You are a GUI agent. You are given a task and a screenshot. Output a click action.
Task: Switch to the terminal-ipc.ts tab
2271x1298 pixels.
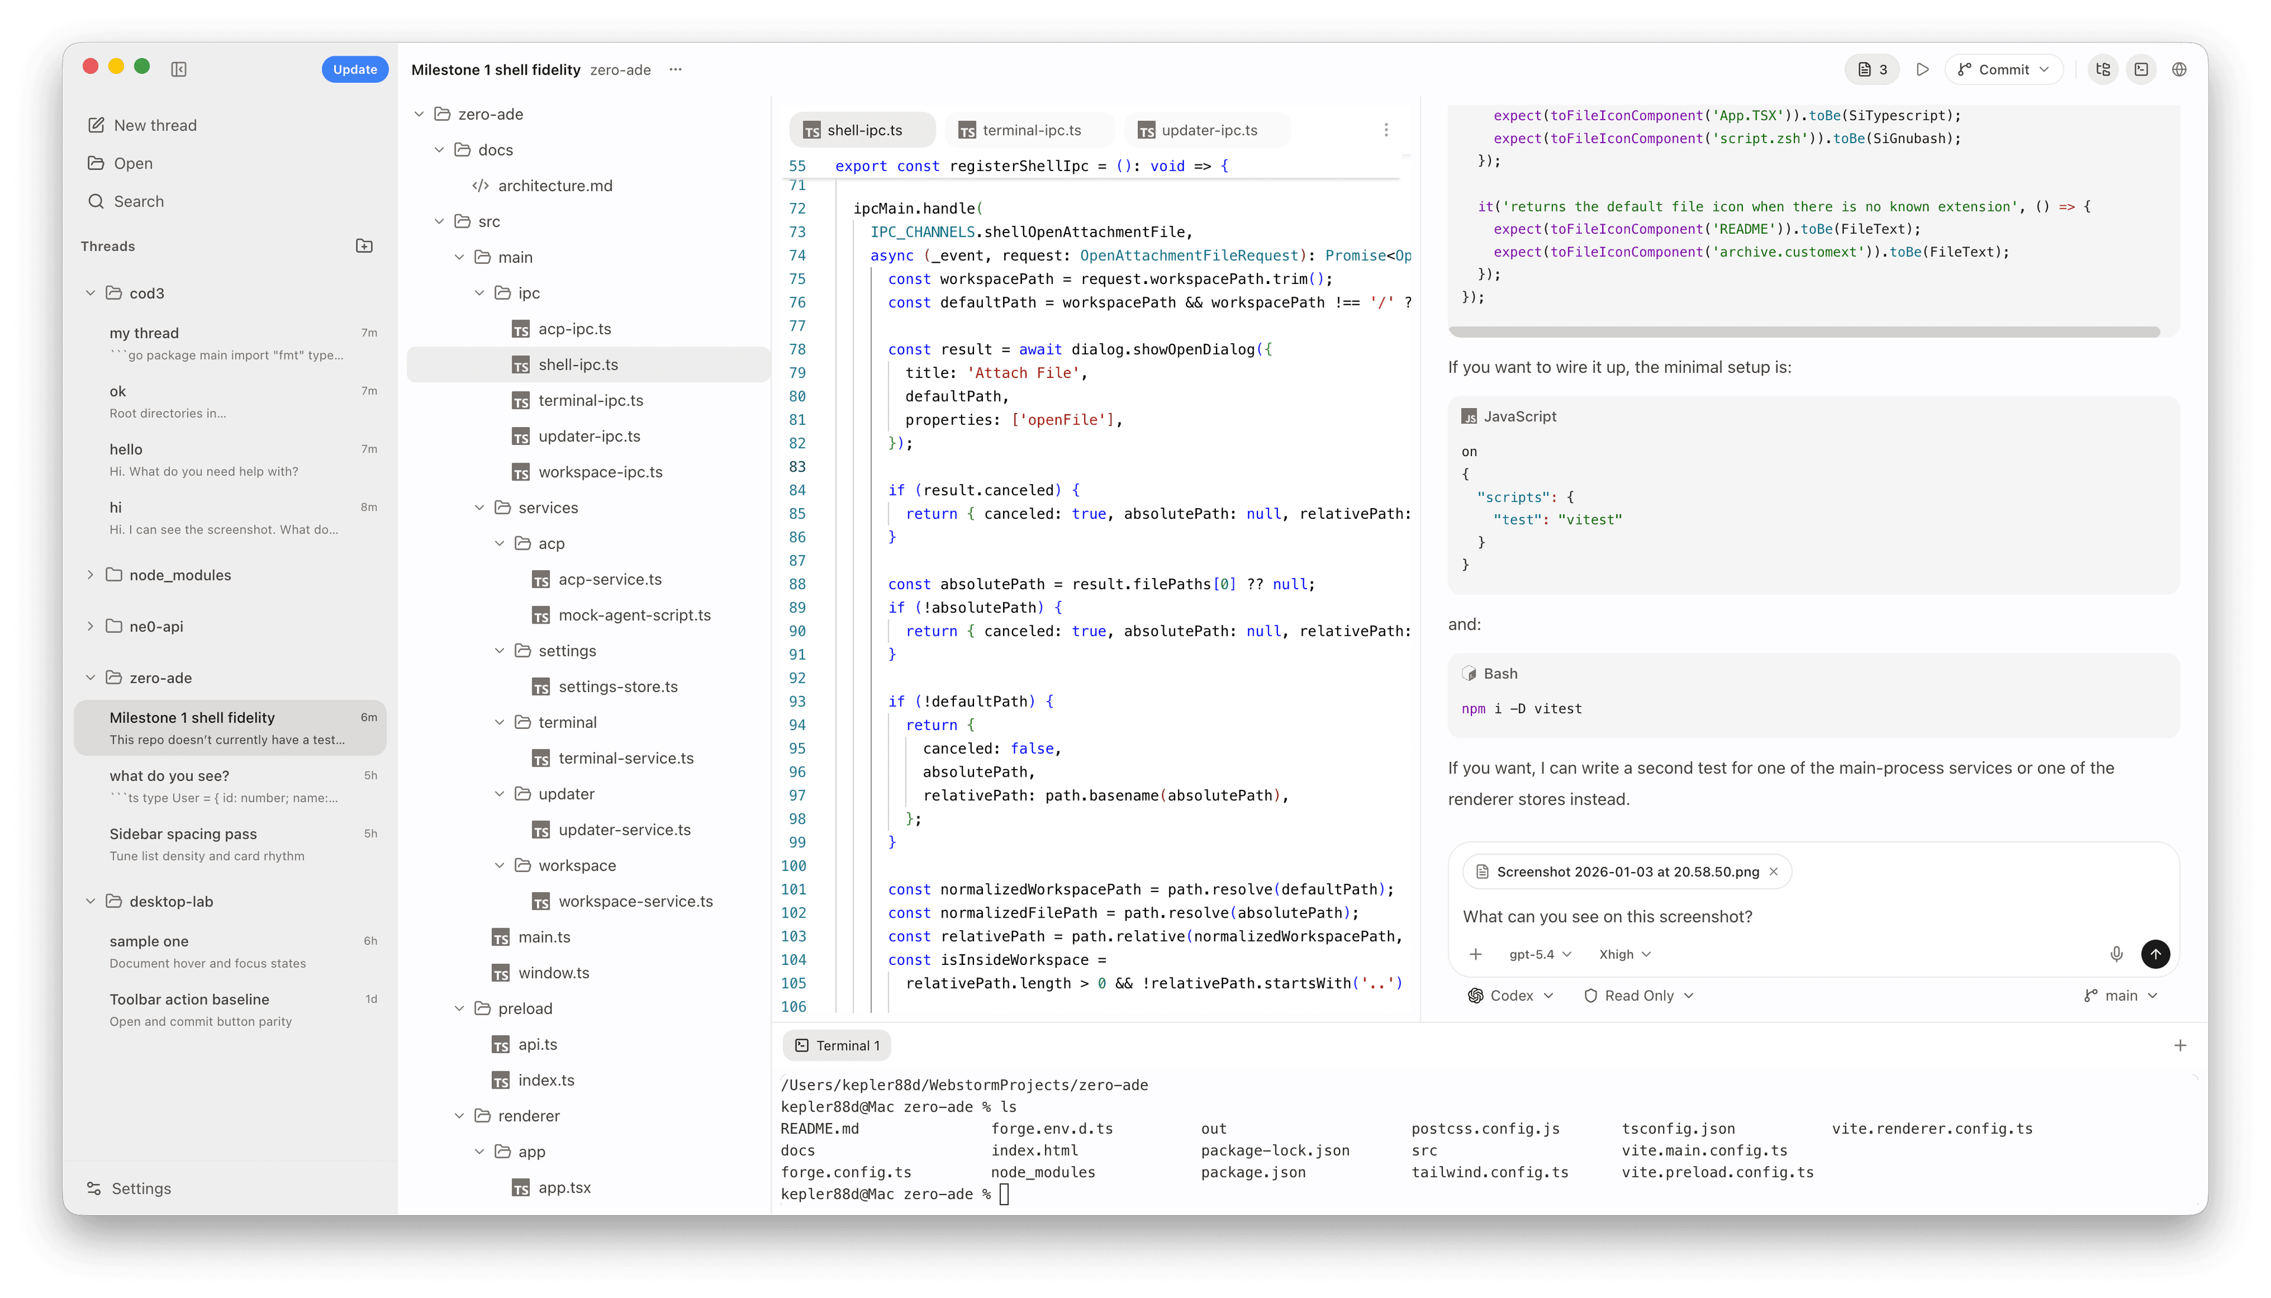(1031, 130)
